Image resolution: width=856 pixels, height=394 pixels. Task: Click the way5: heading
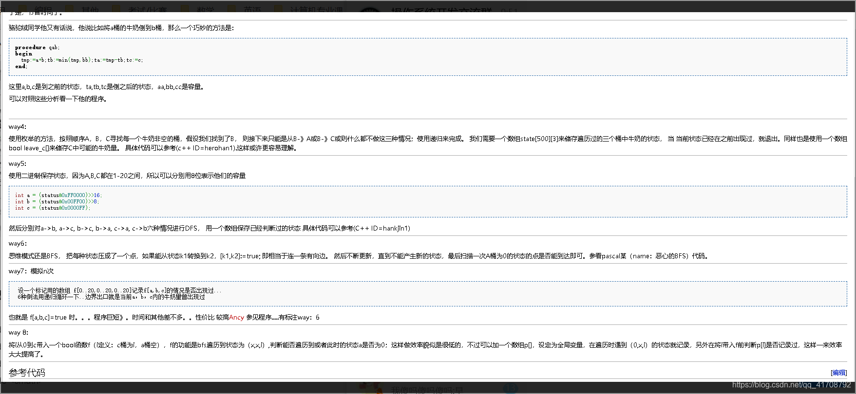tap(18, 163)
